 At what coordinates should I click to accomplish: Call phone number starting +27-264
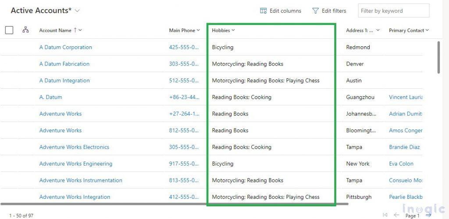coord(184,114)
